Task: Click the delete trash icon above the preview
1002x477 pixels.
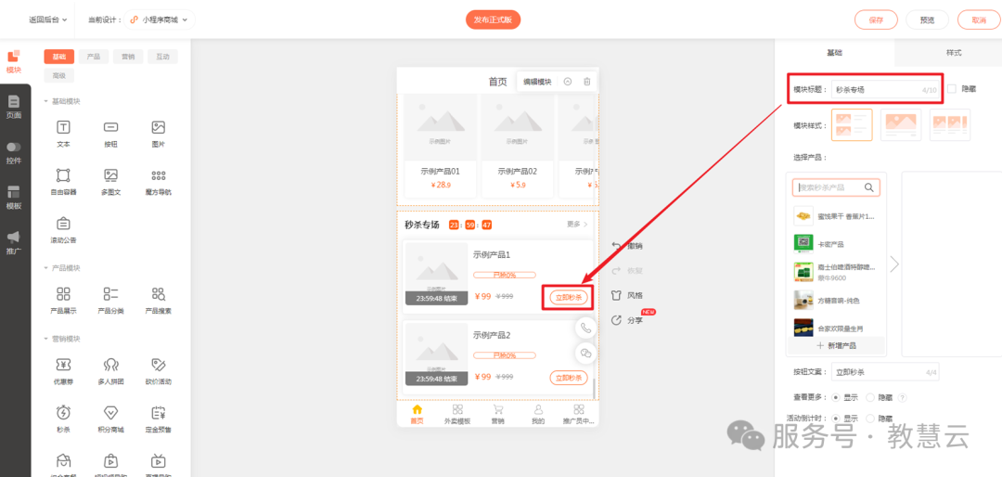Action: coord(586,82)
